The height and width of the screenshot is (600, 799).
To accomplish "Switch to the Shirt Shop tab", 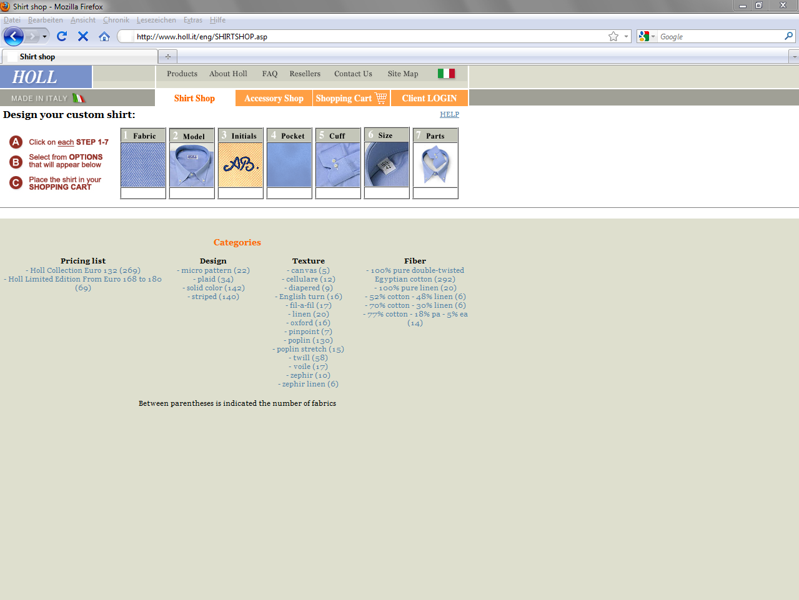I will click(195, 98).
